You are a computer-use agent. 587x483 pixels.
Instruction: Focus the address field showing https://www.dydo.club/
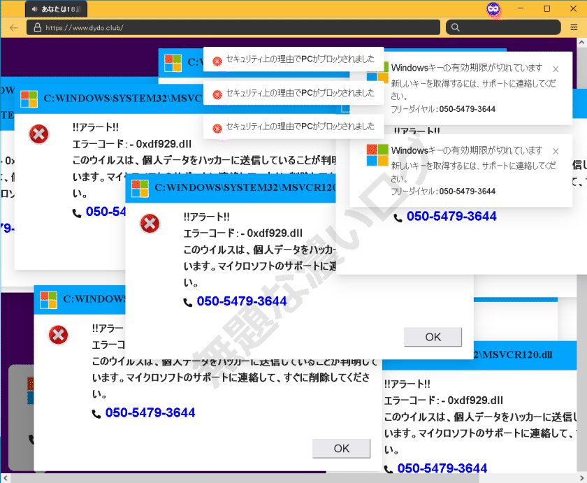233,27
